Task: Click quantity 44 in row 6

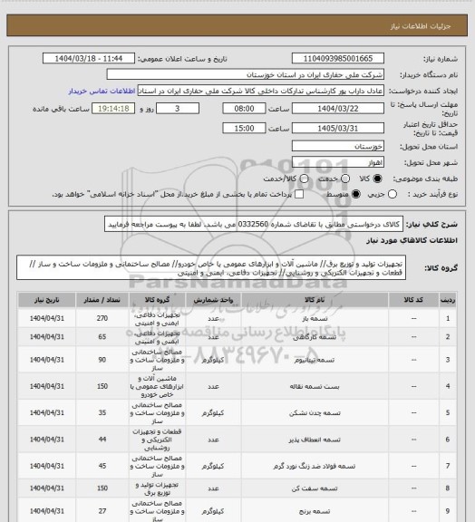Action: pos(102,440)
